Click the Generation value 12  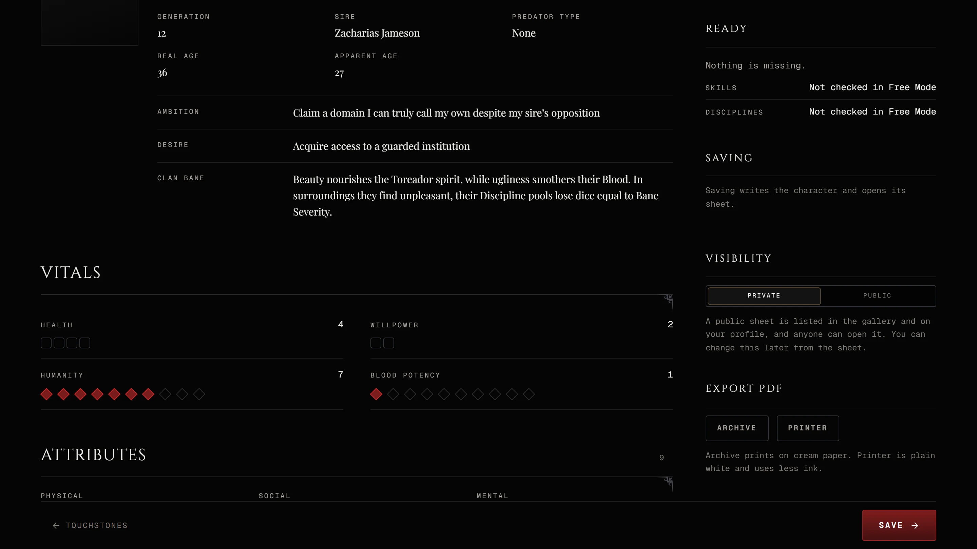(161, 34)
